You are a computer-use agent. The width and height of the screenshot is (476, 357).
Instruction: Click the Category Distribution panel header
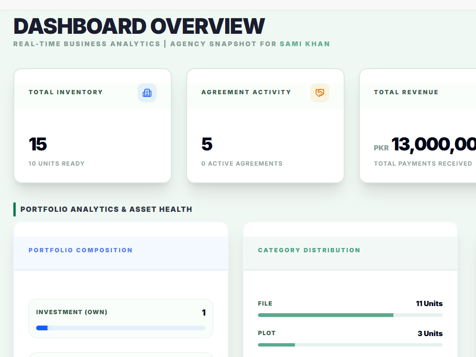[x=350, y=253]
